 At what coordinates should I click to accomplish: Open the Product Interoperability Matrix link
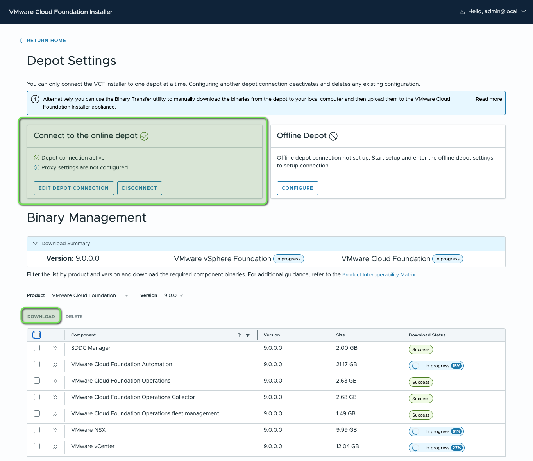[x=378, y=275]
